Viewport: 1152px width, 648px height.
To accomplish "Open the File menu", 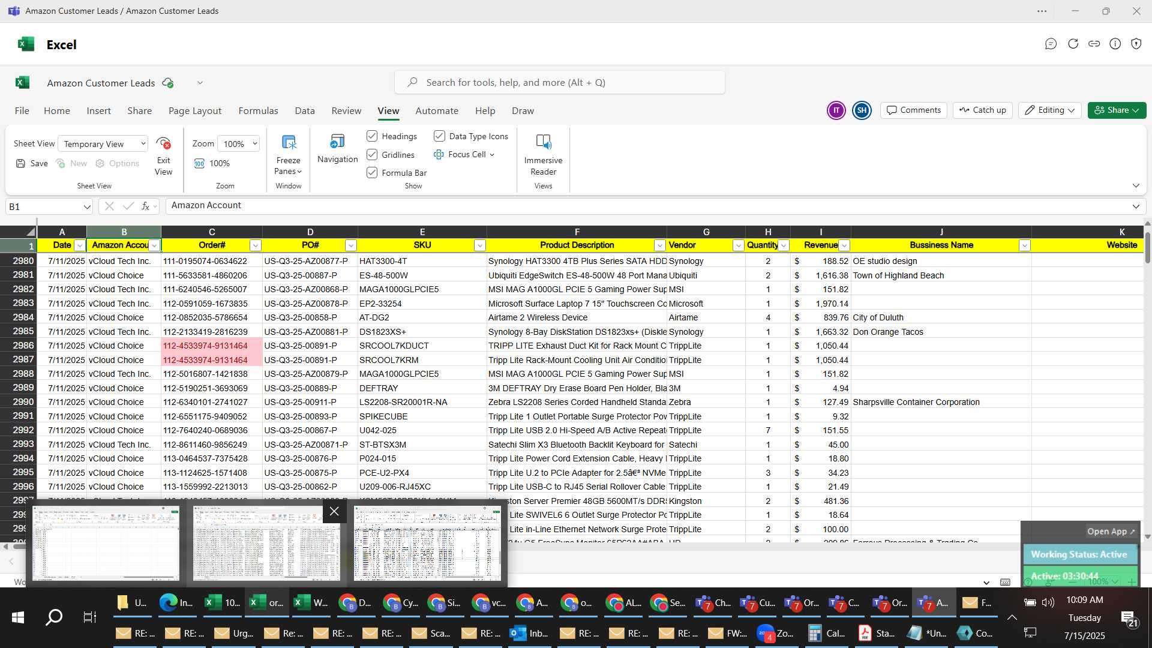I will 22,111.
